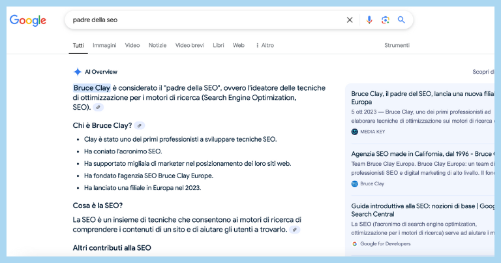Open link icon next to 'Chi è Bruce Clay?'
Viewport: 501px width, 263px height.
tap(140, 125)
